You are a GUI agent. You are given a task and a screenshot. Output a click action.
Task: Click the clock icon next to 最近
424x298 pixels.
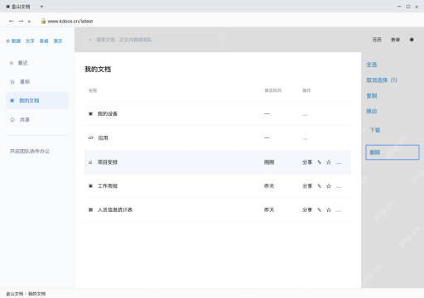(x=12, y=63)
